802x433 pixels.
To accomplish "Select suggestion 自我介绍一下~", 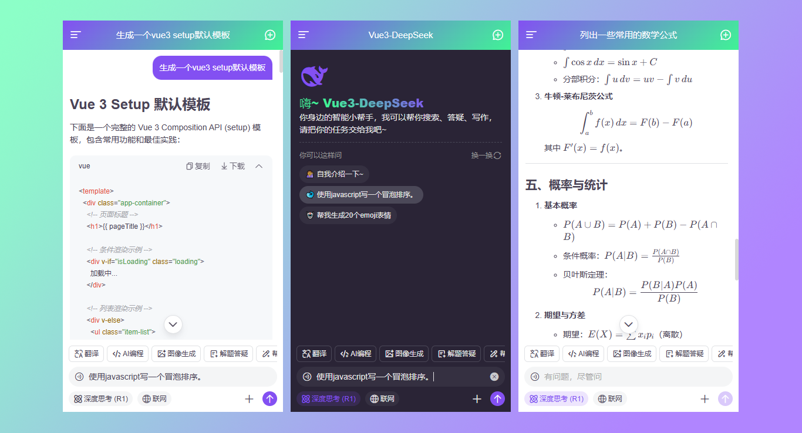I will [x=334, y=174].
